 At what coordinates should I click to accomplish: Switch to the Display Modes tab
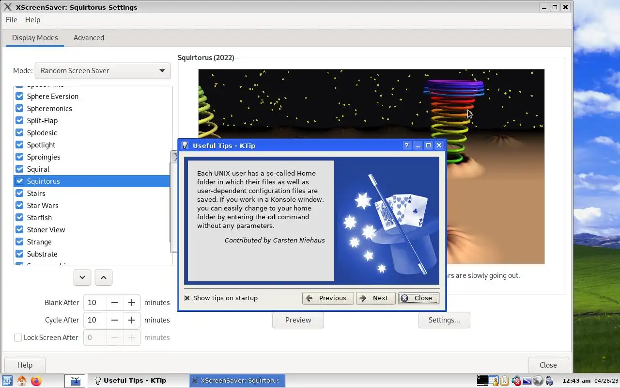tap(35, 38)
